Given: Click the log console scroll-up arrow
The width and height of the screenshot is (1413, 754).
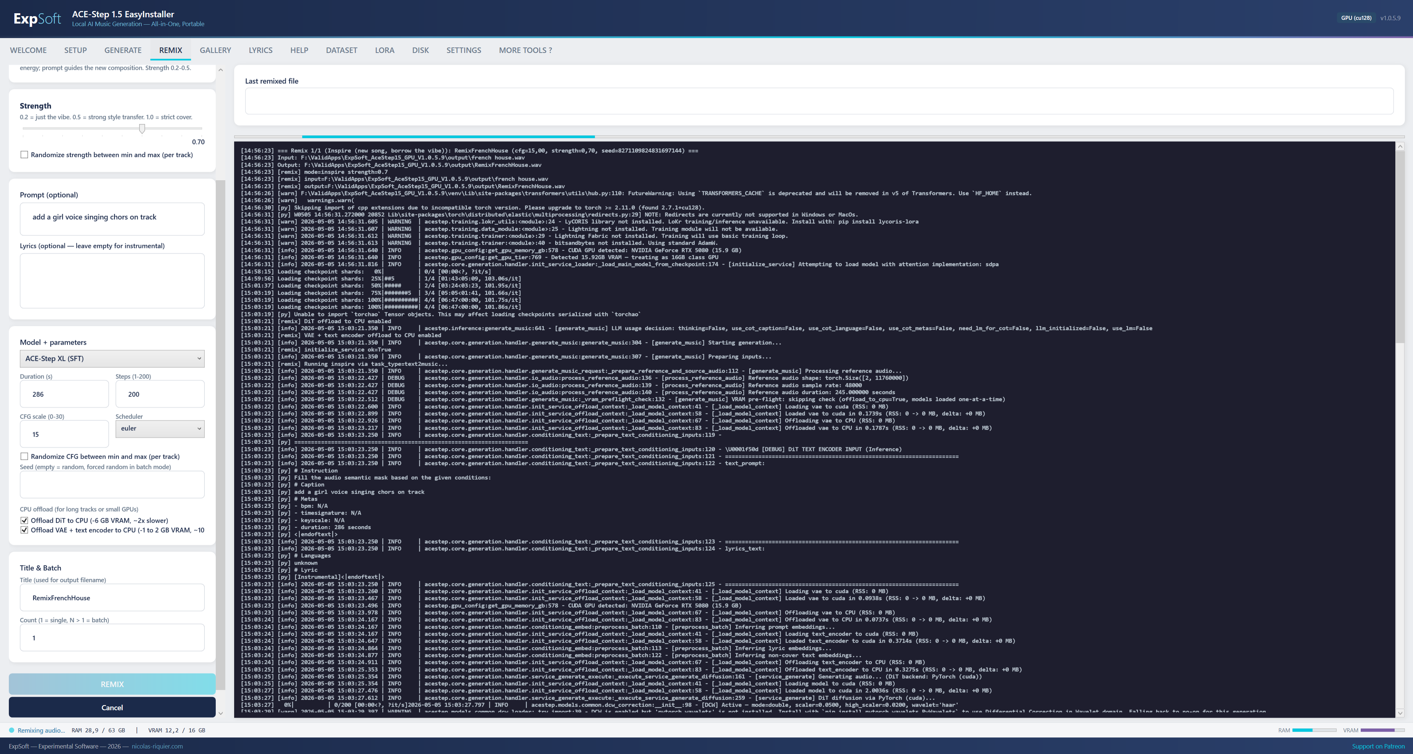Looking at the screenshot, I should 1400,146.
